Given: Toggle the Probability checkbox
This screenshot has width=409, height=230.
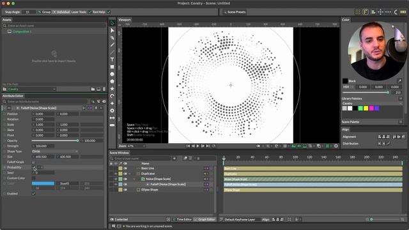Looking at the screenshot, I should click(34, 167).
